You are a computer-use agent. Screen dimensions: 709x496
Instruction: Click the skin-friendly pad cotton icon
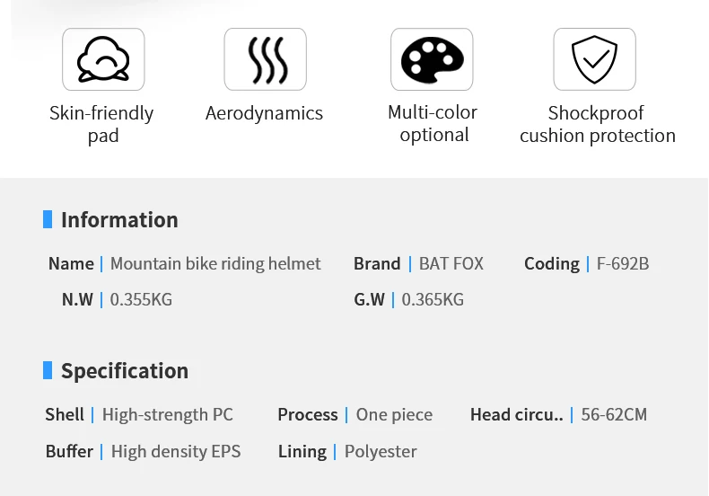pyautogui.click(x=103, y=59)
